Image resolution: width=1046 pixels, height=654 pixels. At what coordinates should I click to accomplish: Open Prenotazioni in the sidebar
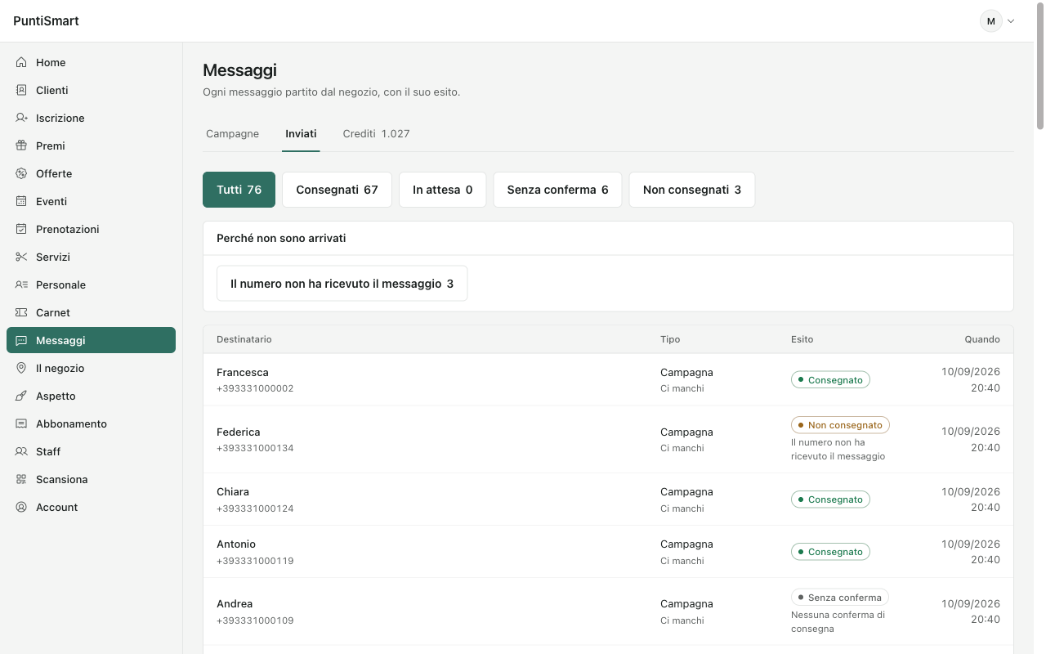point(91,229)
